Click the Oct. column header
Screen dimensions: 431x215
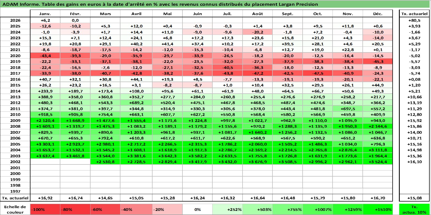click(318, 14)
